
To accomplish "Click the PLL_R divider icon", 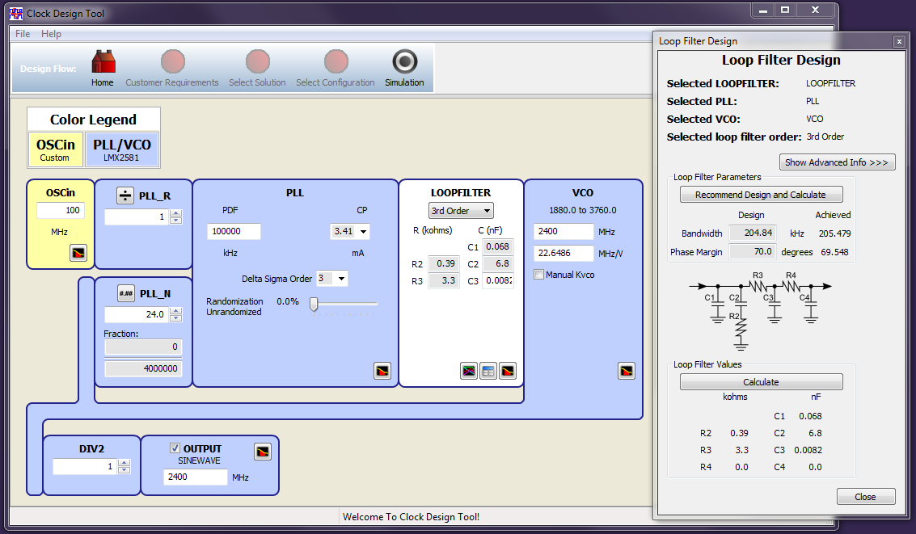I will 125,196.
